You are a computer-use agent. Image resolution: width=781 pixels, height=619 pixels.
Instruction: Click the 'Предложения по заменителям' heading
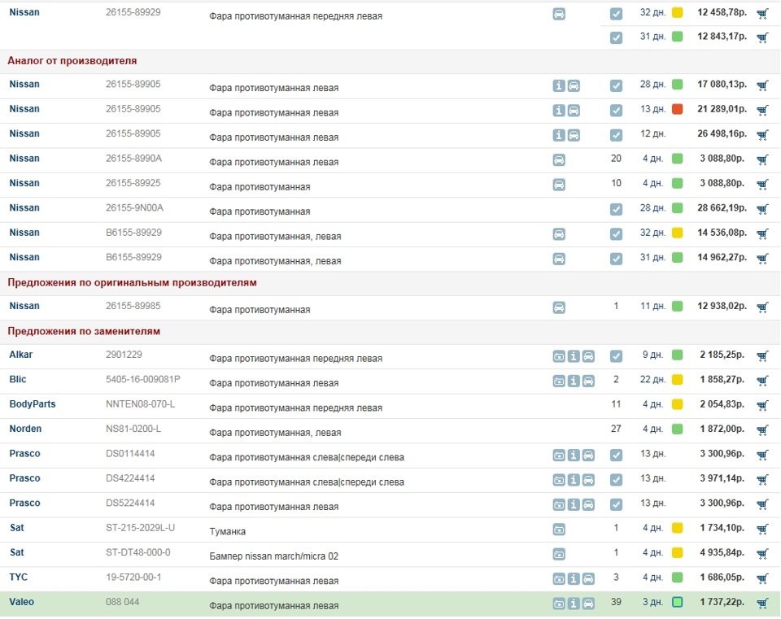[x=84, y=332]
